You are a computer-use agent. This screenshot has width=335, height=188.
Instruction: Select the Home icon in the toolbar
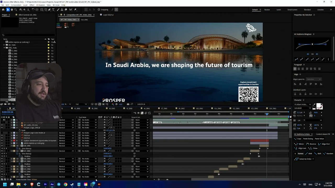[3, 10]
